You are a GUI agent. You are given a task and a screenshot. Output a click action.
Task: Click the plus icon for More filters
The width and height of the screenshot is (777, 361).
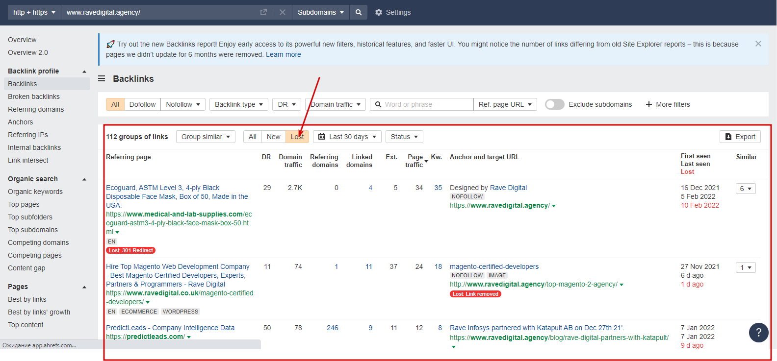coord(649,104)
